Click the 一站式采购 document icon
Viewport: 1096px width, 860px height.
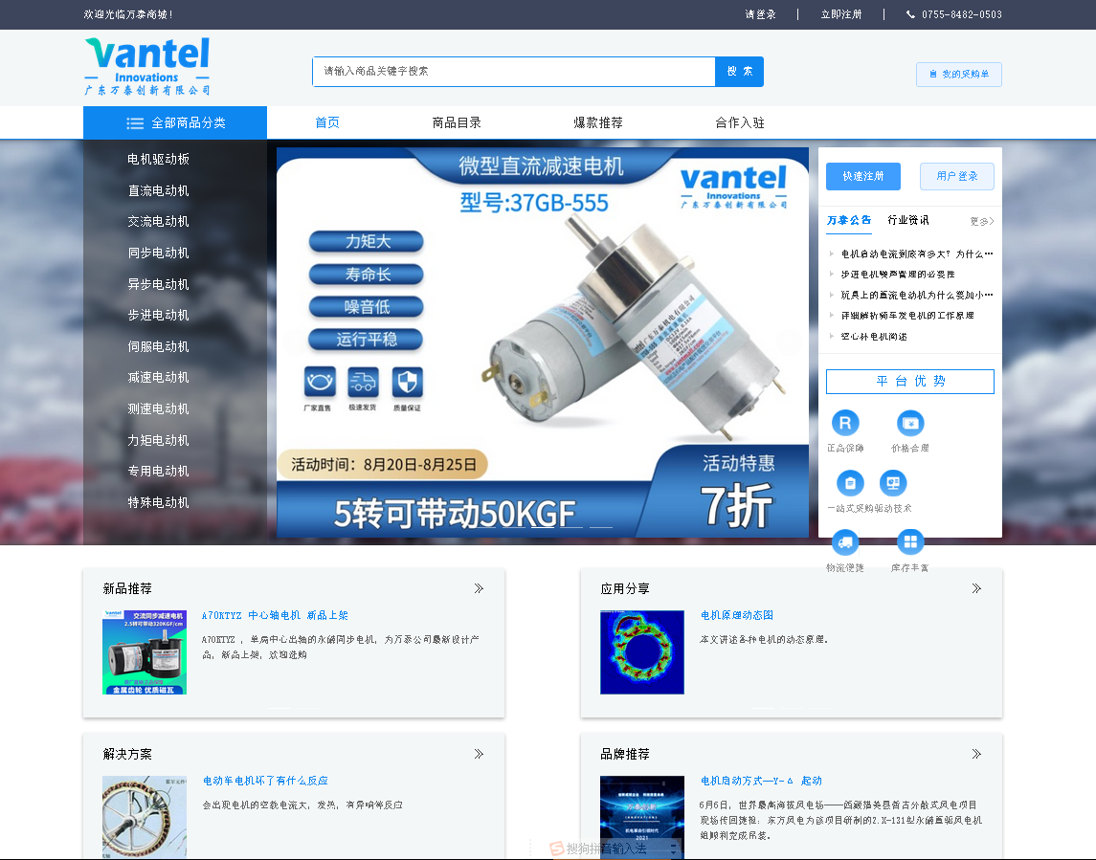(x=850, y=483)
